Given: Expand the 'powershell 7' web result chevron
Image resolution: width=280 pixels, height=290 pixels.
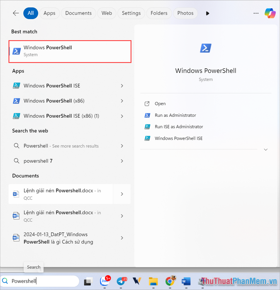Looking at the screenshot, I should (x=122, y=161).
